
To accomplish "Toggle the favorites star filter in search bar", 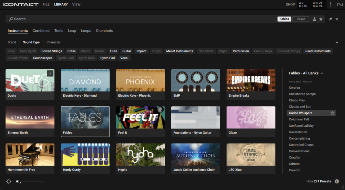I will (x=321, y=19).
